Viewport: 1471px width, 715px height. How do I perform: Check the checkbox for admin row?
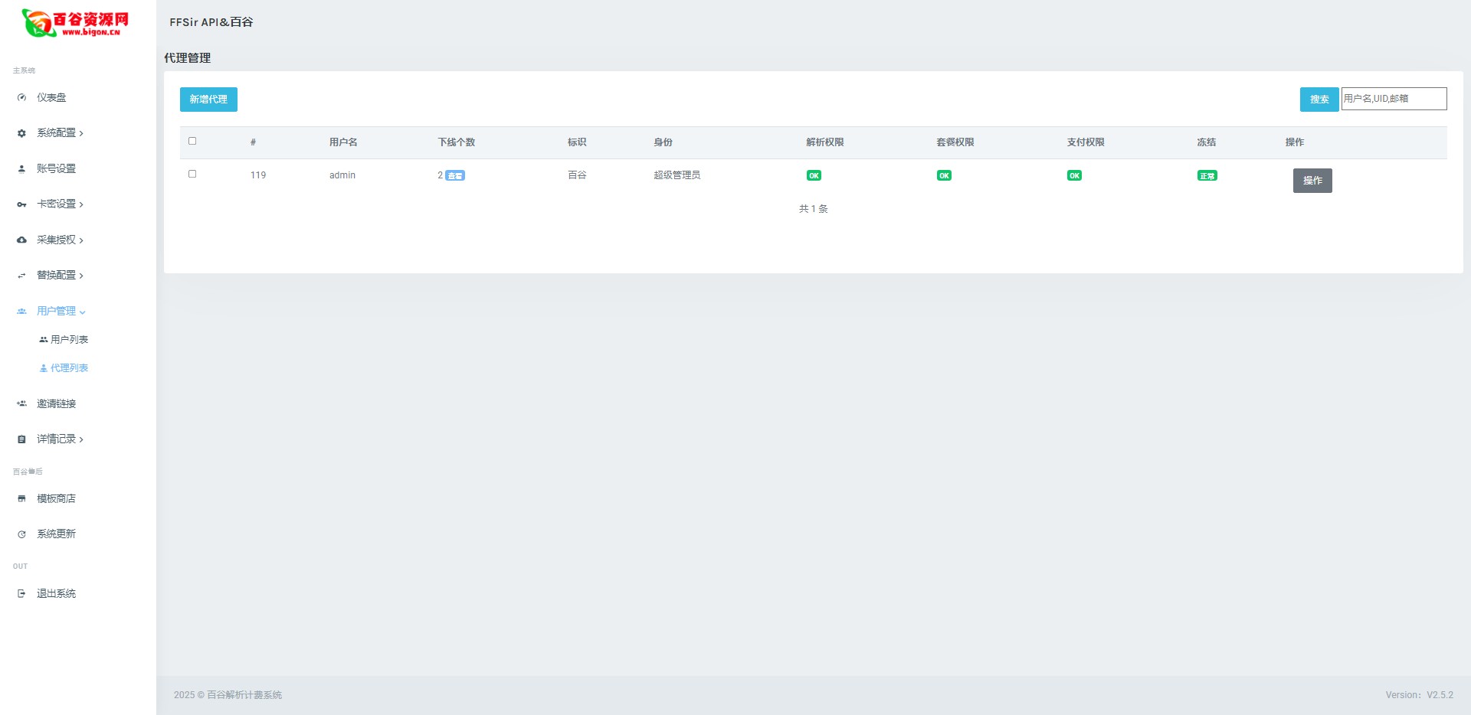pyautogui.click(x=192, y=175)
